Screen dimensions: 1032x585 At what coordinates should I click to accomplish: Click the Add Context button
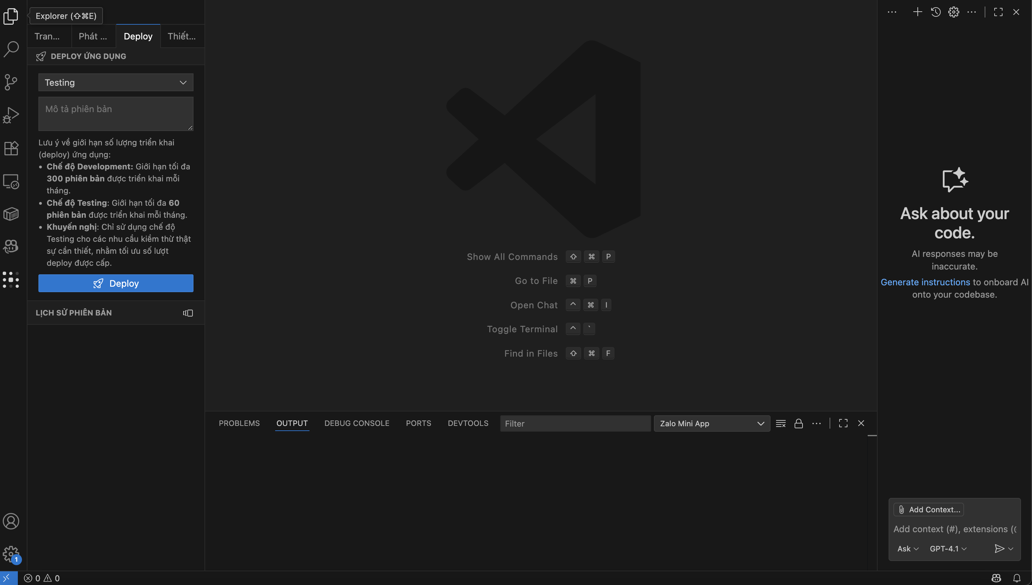click(929, 510)
